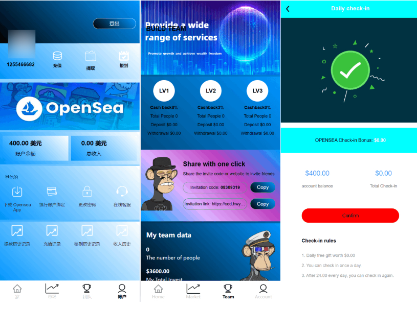Open the Home tab in middle screen
The width and height of the screenshot is (417, 309).
[158, 292]
